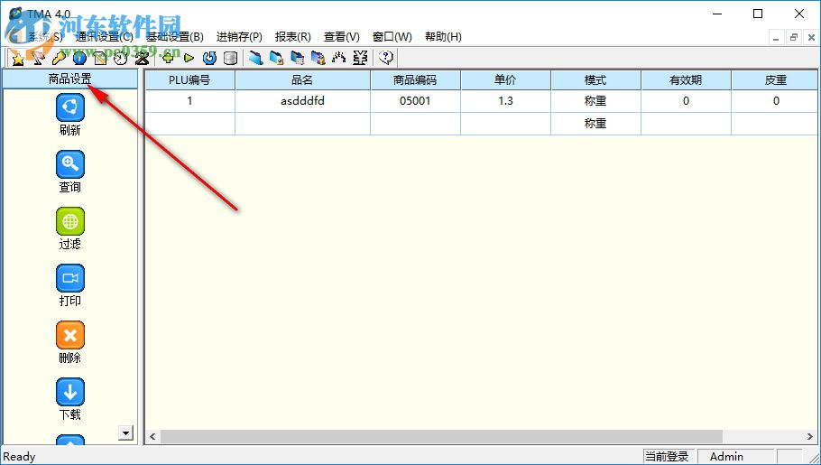Image resolution: width=821 pixels, height=465 pixels.
Task: Maximize the TMA 4.0 window
Action: point(758,14)
